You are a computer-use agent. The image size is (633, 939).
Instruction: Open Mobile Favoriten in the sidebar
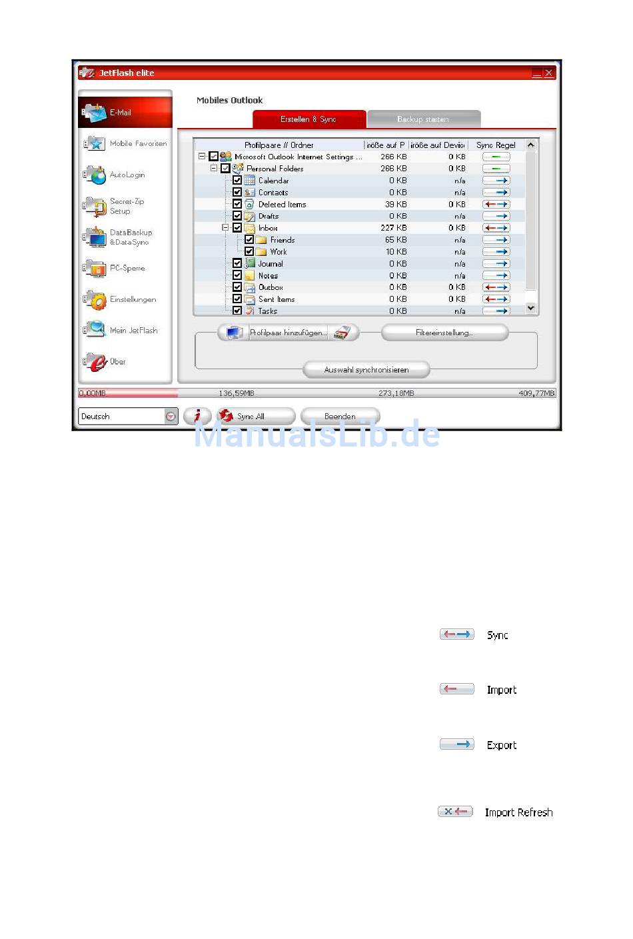125,143
